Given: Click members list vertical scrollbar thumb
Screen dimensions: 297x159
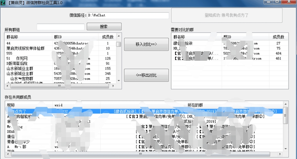Looking at the screenshot, I should (x=285, y=115).
